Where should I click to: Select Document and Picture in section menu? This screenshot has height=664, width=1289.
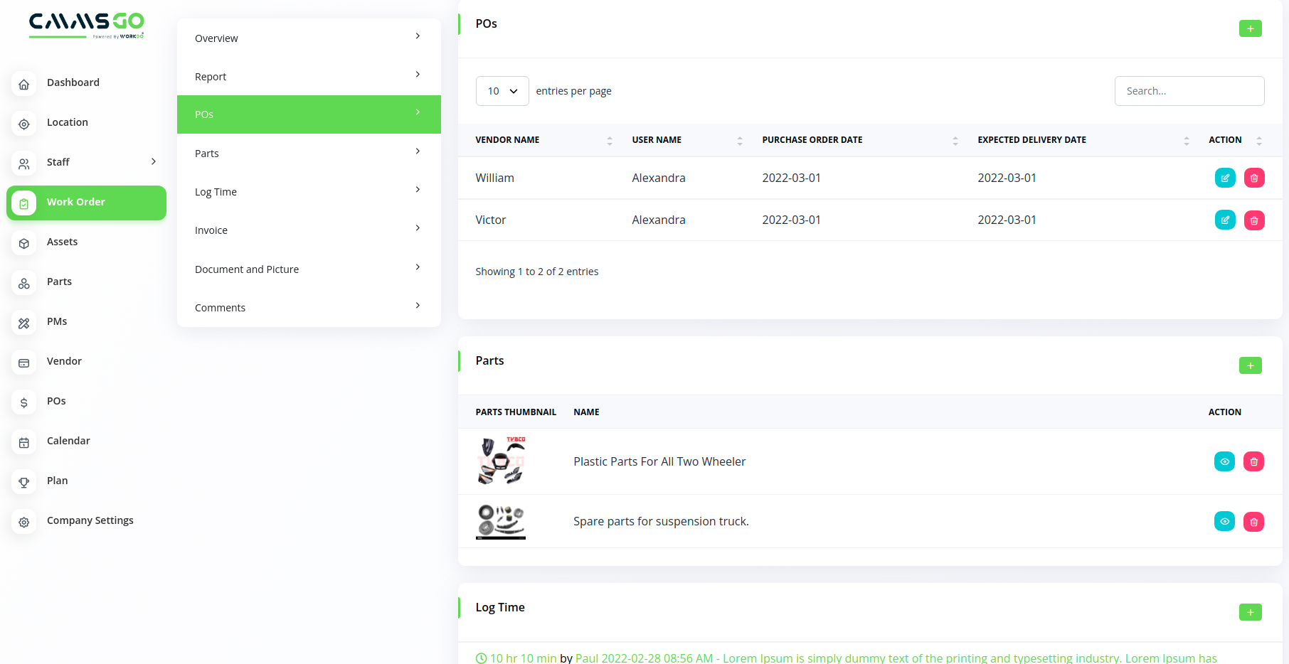click(308, 269)
